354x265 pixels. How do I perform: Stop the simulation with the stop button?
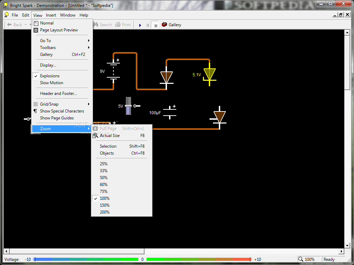[x=156, y=25]
